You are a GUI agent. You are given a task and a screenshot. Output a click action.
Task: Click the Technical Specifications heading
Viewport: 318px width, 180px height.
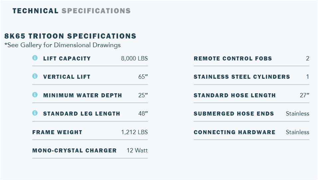(71, 11)
